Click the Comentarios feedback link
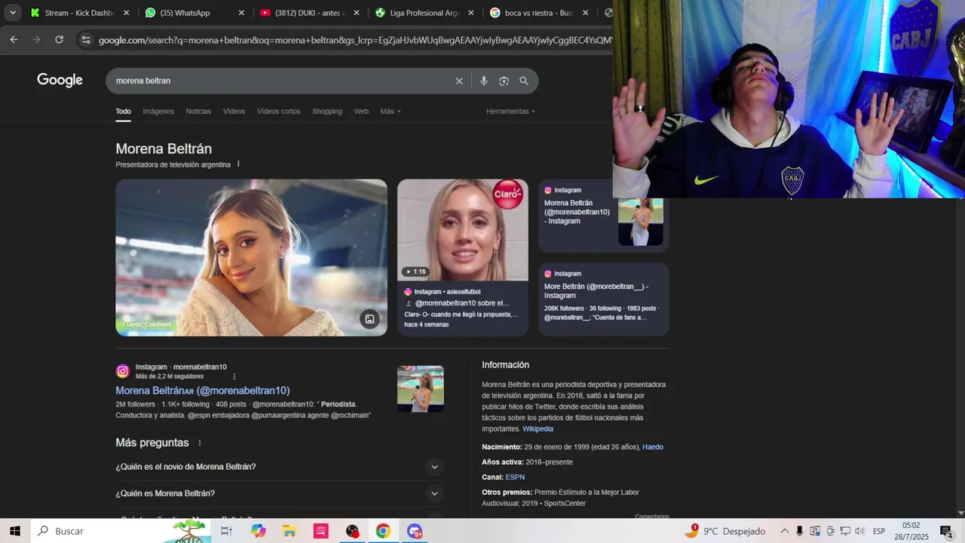The width and height of the screenshot is (965, 543). click(x=651, y=517)
